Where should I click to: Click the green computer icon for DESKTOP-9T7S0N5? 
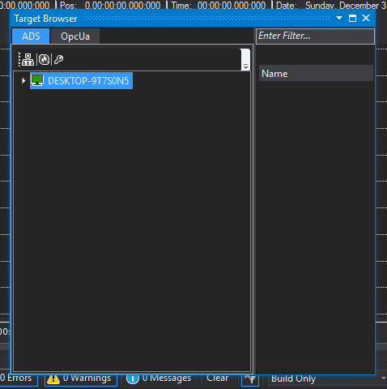(x=37, y=80)
